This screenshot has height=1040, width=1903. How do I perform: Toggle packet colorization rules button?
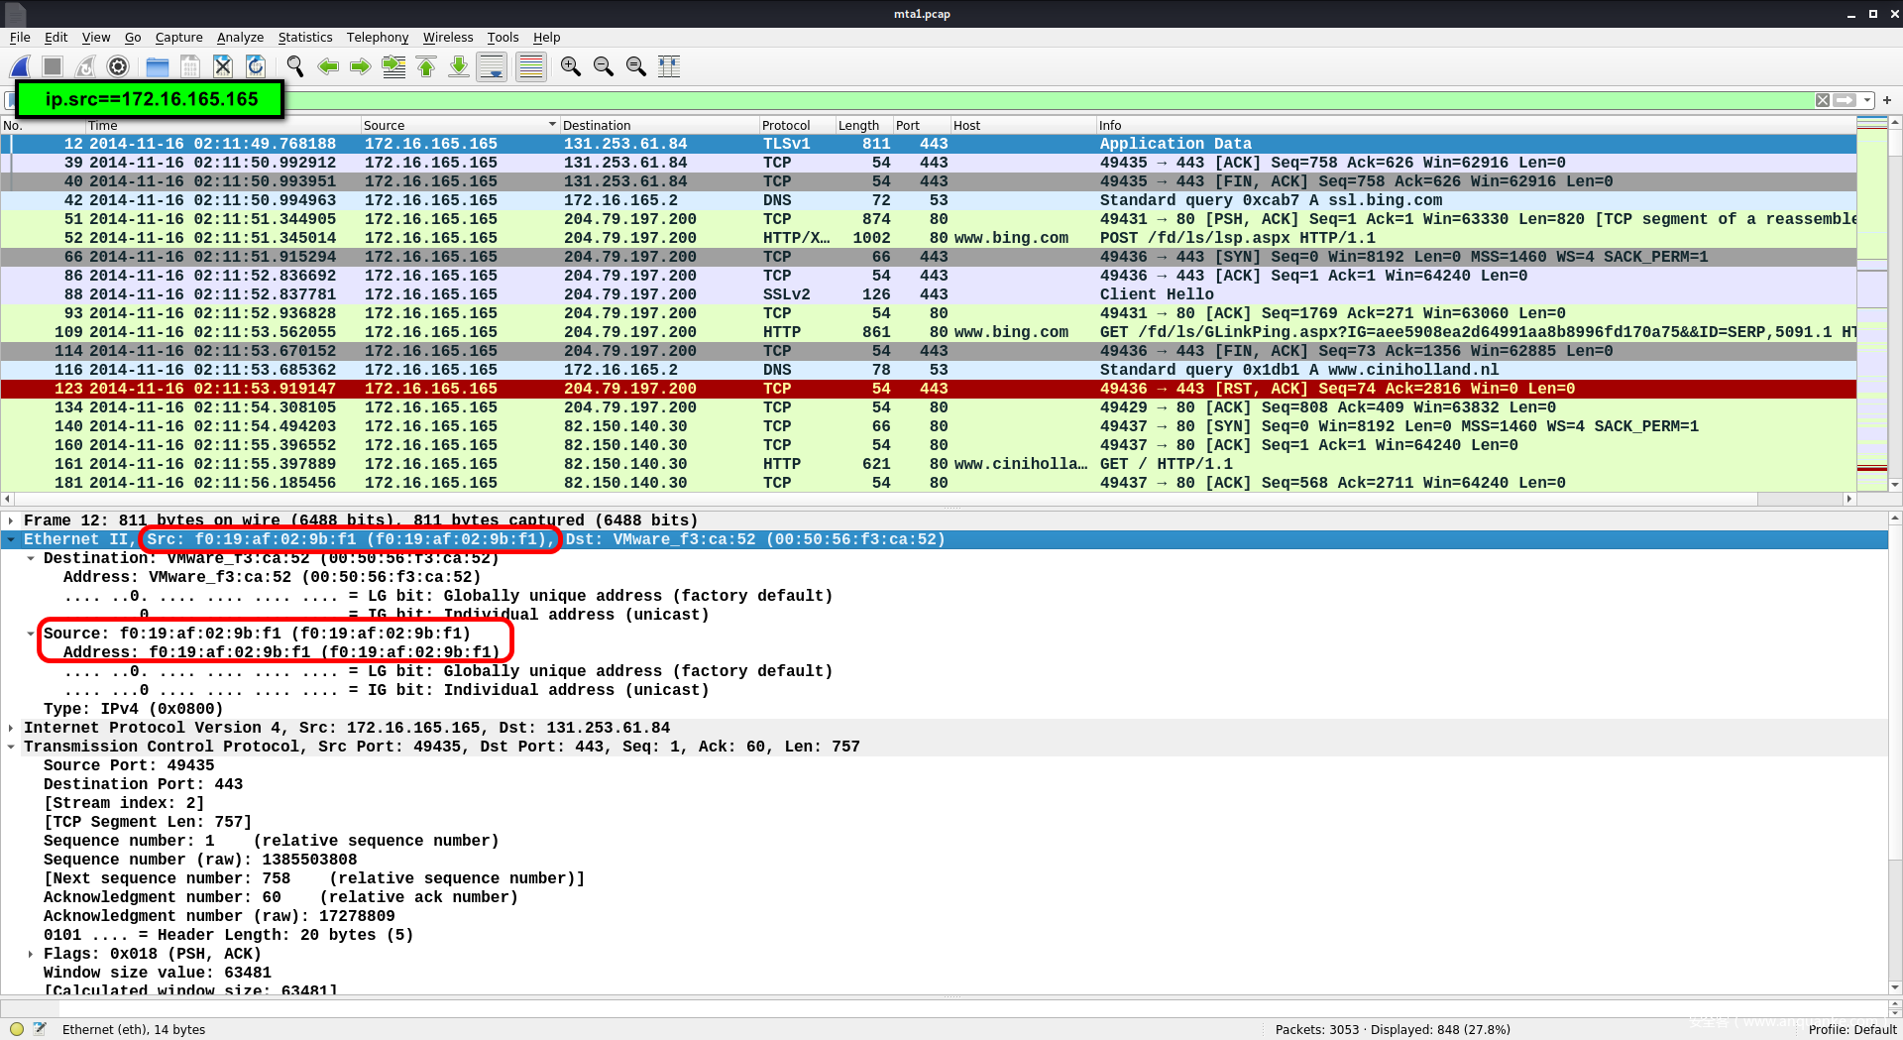point(531,66)
